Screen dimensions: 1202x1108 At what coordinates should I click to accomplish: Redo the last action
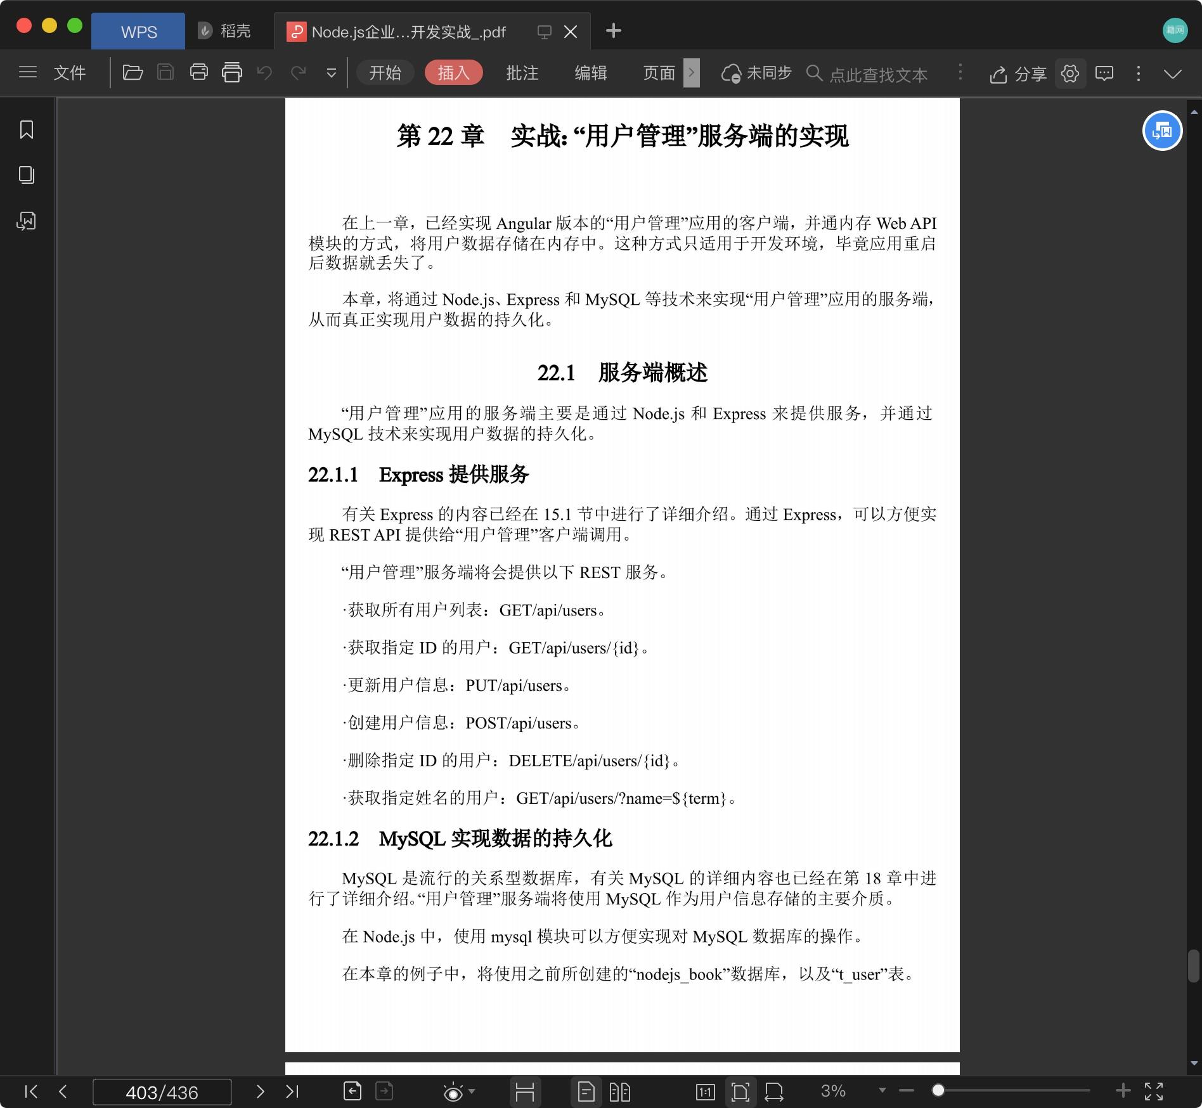point(298,73)
